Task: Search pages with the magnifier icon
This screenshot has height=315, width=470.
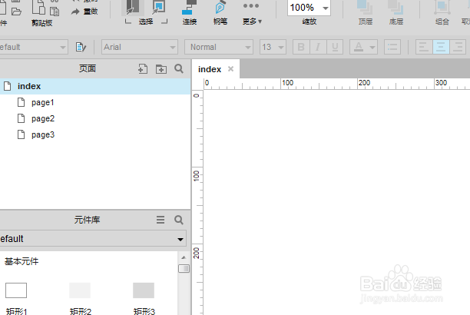Action: [x=179, y=68]
